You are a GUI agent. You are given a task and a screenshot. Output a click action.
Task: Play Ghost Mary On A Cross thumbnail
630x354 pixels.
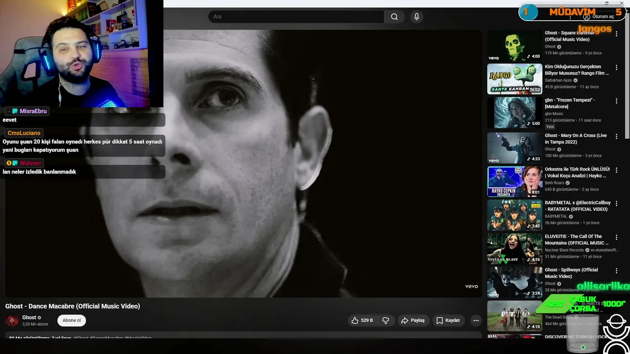tap(515, 148)
